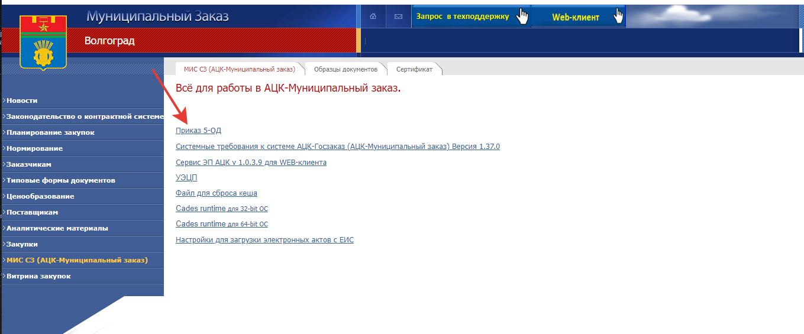
Task: Open Планирование закупок sidebar item
Action: (x=50, y=132)
